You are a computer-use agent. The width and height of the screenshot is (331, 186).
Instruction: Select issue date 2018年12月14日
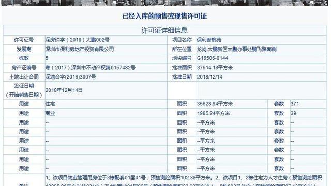(64, 90)
